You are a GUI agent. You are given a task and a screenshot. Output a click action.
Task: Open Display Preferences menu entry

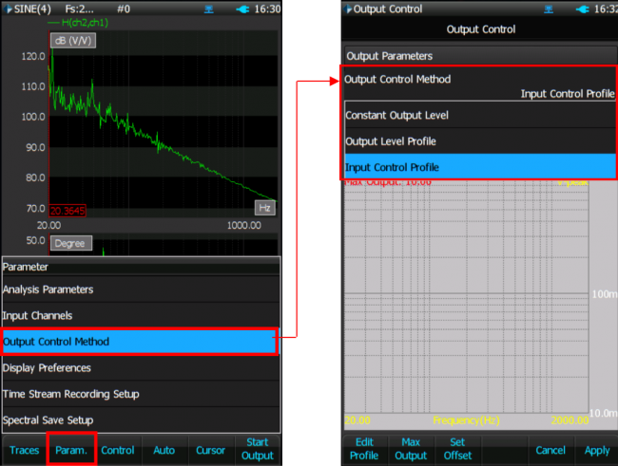click(140, 367)
